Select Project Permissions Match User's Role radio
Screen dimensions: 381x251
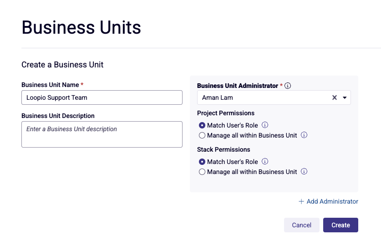(x=202, y=125)
